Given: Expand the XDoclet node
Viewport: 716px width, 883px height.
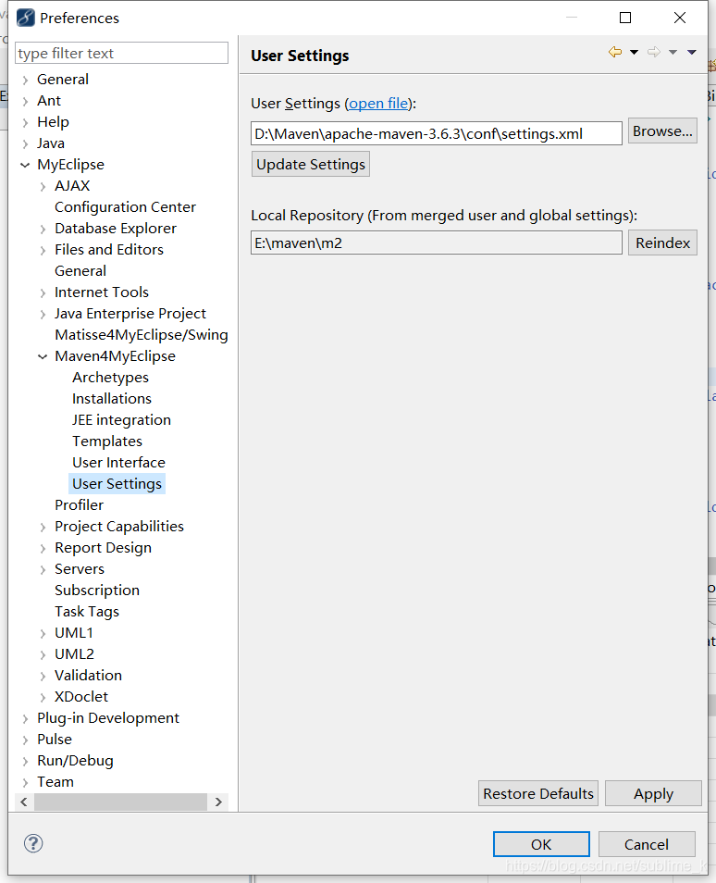Looking at the screenshot, I should [43, 698].
